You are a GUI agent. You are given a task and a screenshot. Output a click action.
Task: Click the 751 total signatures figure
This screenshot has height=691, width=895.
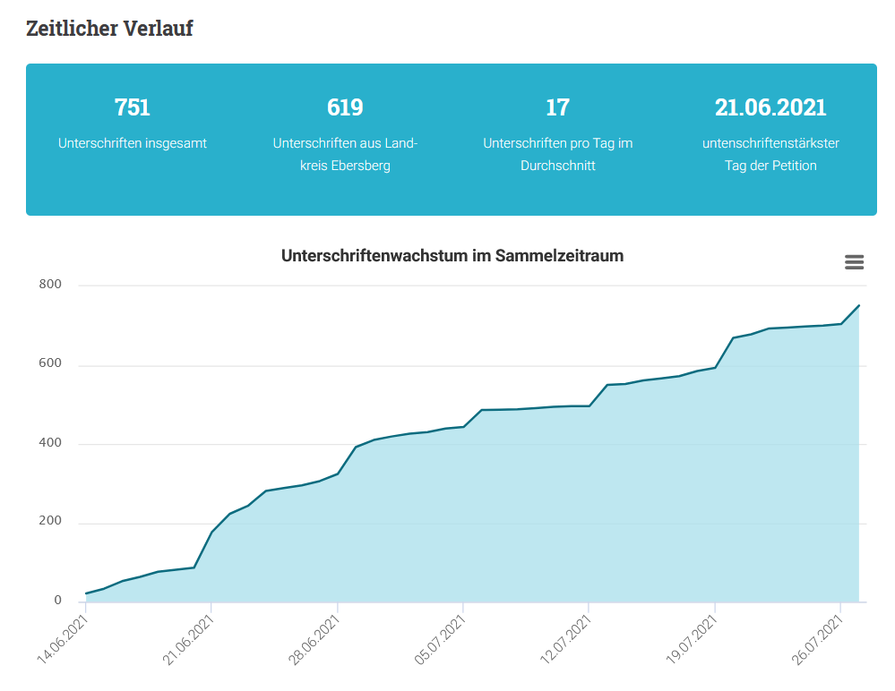[132, 107]
